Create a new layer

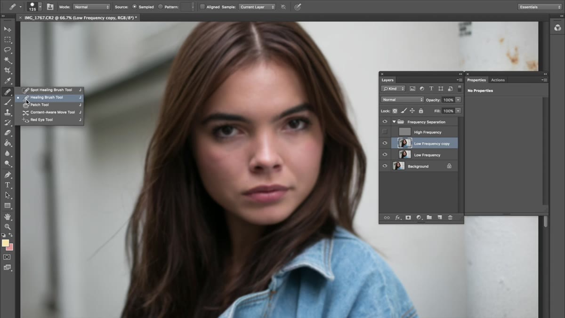click(440, 217)
